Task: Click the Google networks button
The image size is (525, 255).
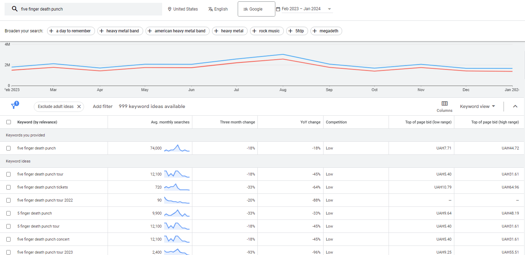Action: coord(256,9)
